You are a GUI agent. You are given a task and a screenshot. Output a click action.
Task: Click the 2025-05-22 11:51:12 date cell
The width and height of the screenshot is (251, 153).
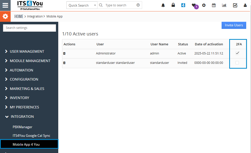[209, 53]
